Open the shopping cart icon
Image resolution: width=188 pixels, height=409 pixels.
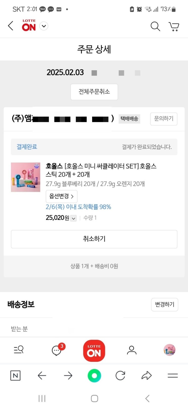tap(174, 26)
